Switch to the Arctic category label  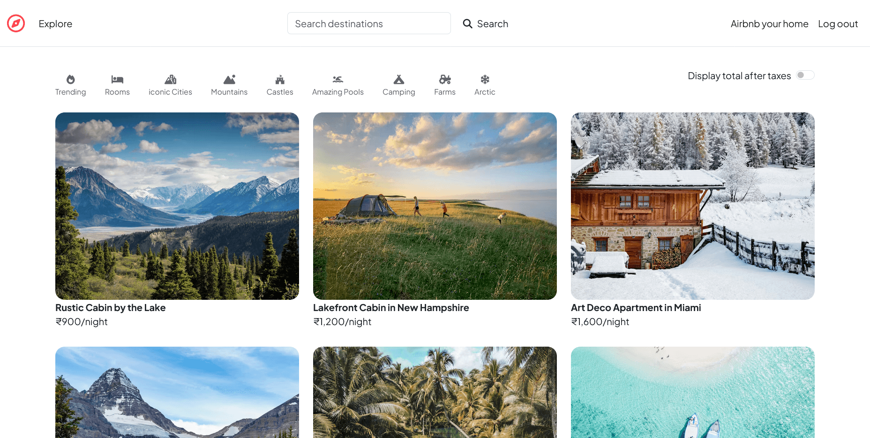[485, 92]
